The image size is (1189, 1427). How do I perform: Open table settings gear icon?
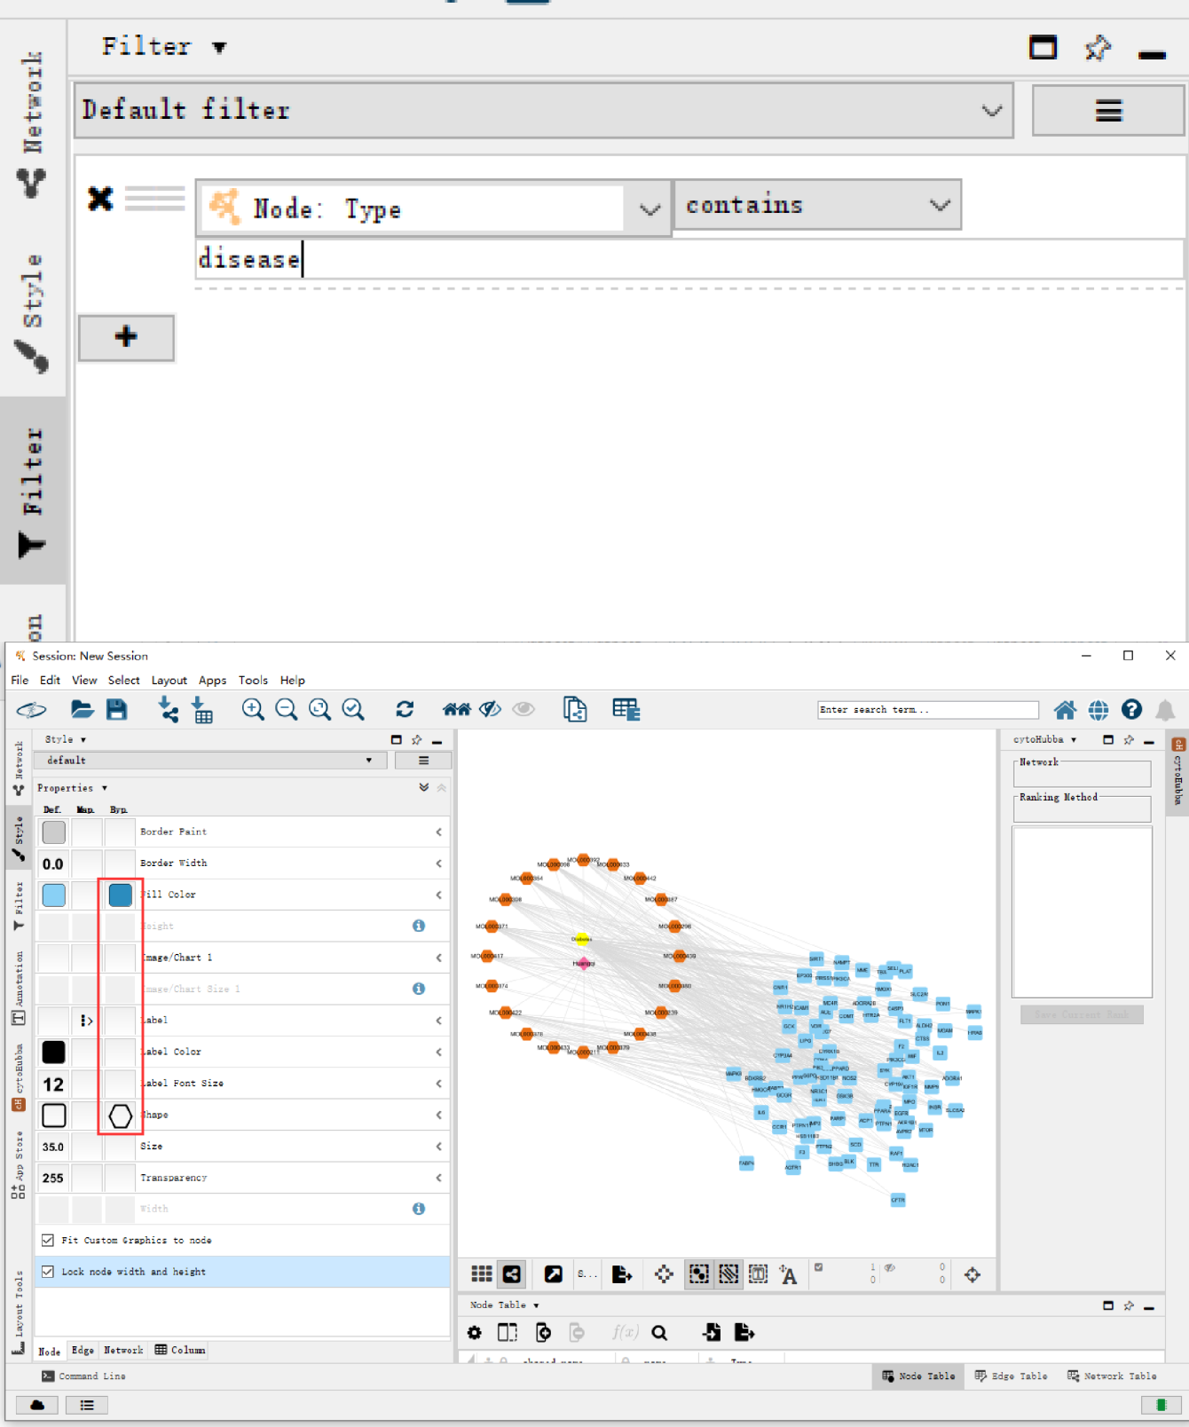475,1333
